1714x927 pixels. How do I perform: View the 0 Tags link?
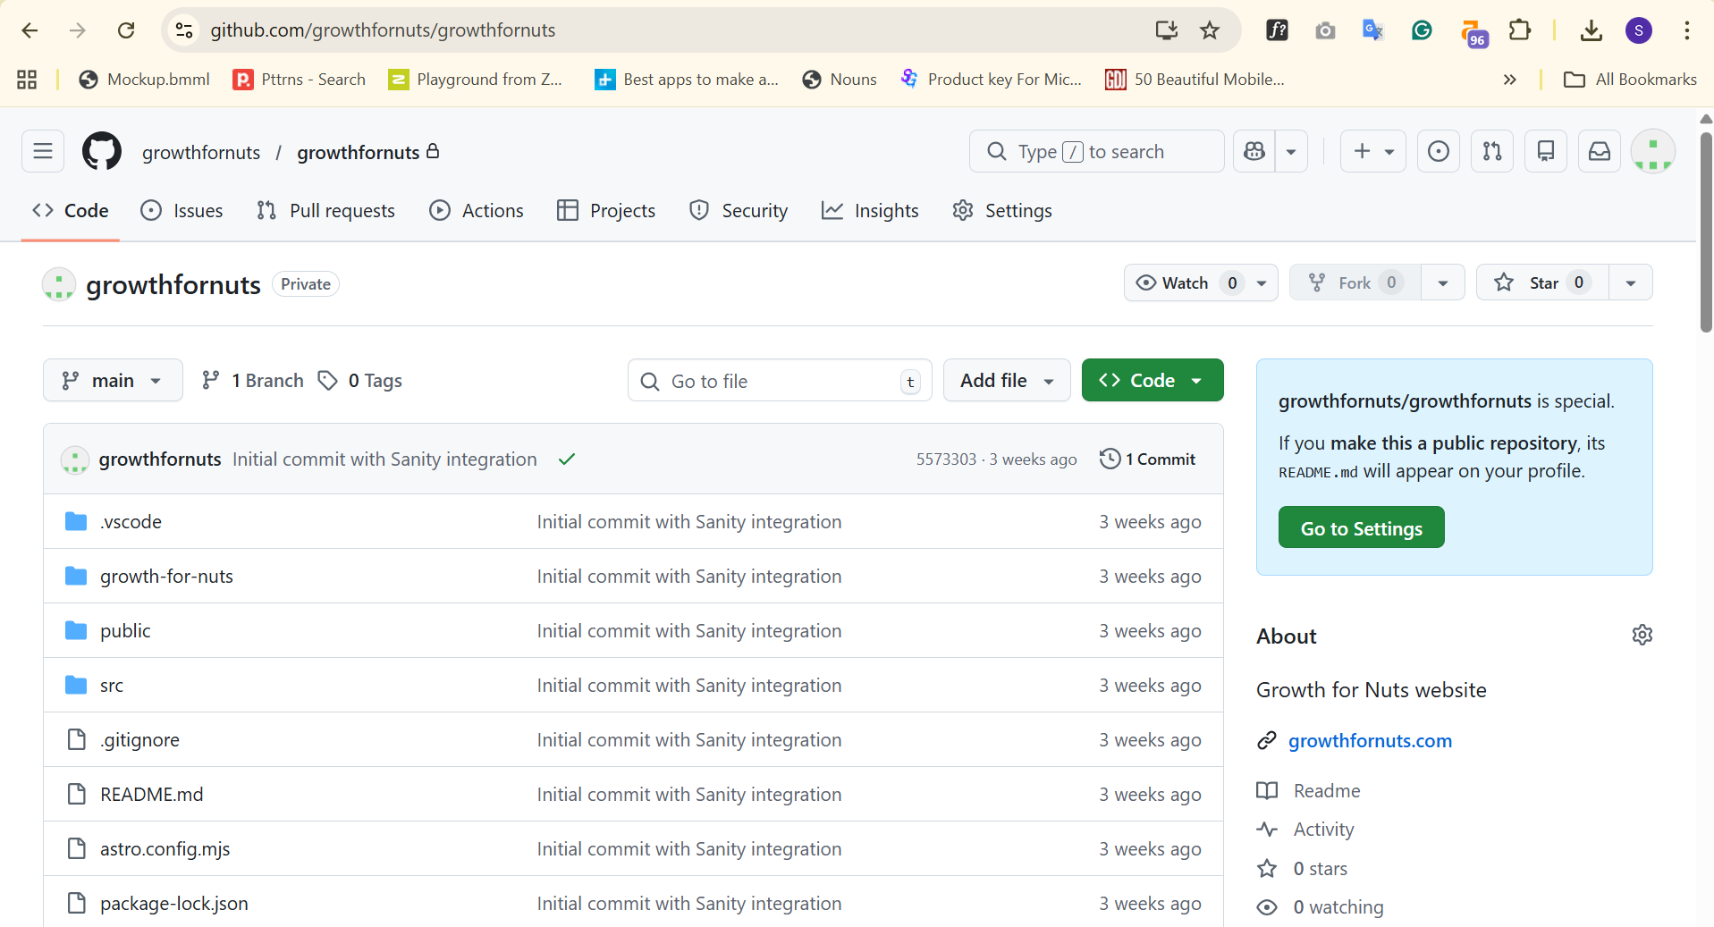point(361,381)
